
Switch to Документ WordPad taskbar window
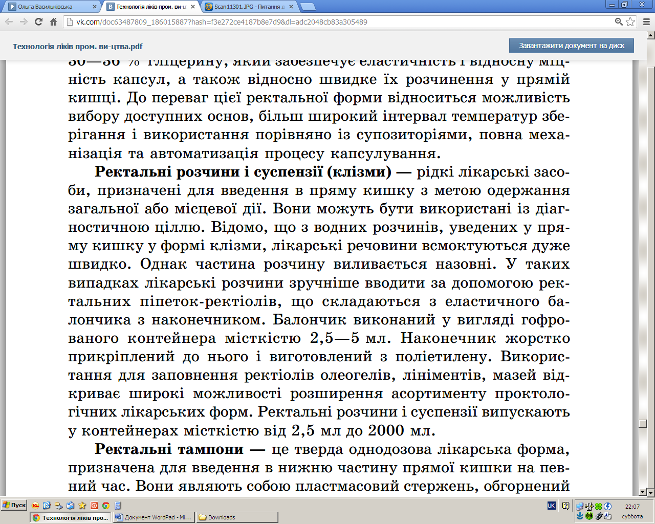pyautogui.click(x=154, y=517)
